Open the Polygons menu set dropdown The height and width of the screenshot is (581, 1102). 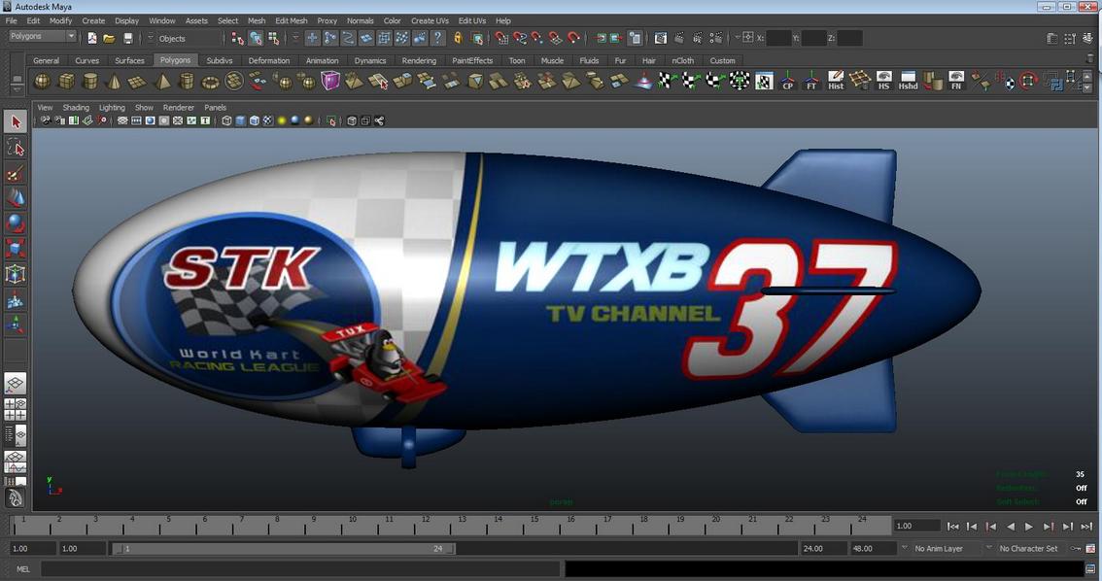click(x=43, y=37)
